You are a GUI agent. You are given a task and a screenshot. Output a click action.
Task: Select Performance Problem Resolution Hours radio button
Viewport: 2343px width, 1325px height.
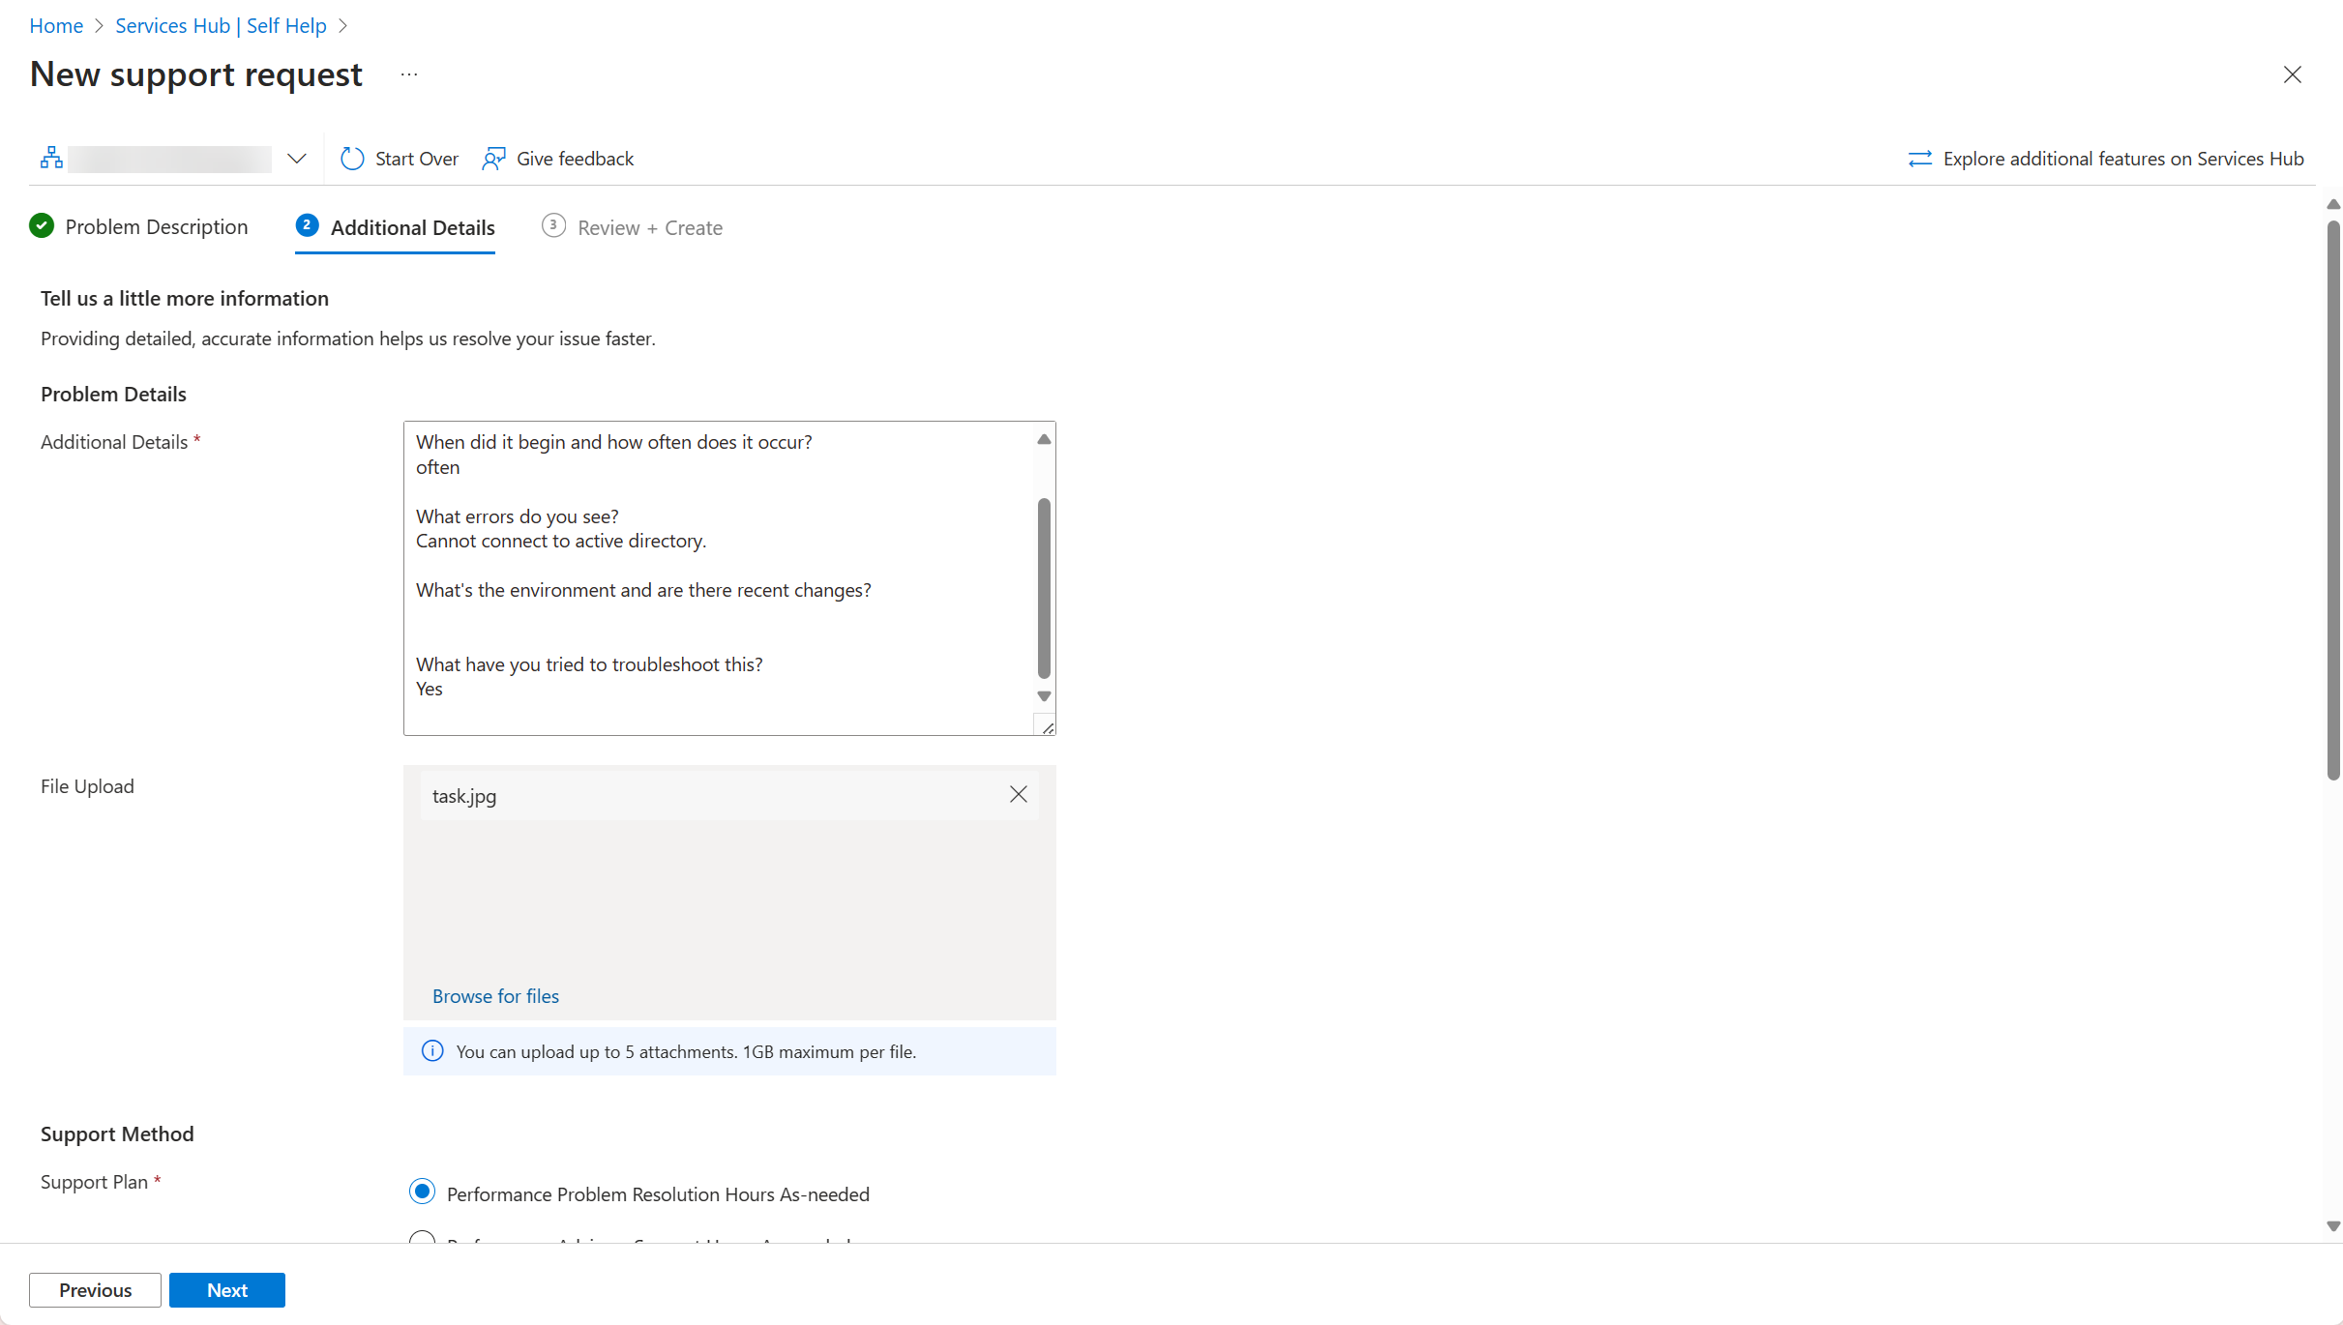click(422, 1193)
